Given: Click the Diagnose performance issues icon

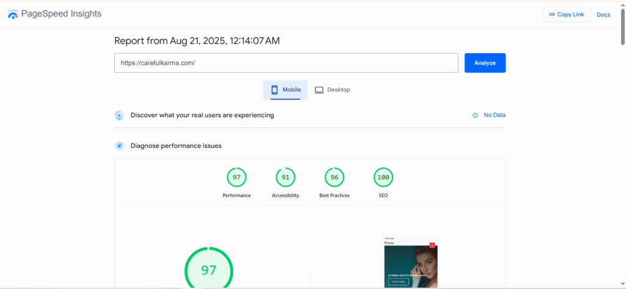Looking at the screenshot, I should click(x=119, y=146).
